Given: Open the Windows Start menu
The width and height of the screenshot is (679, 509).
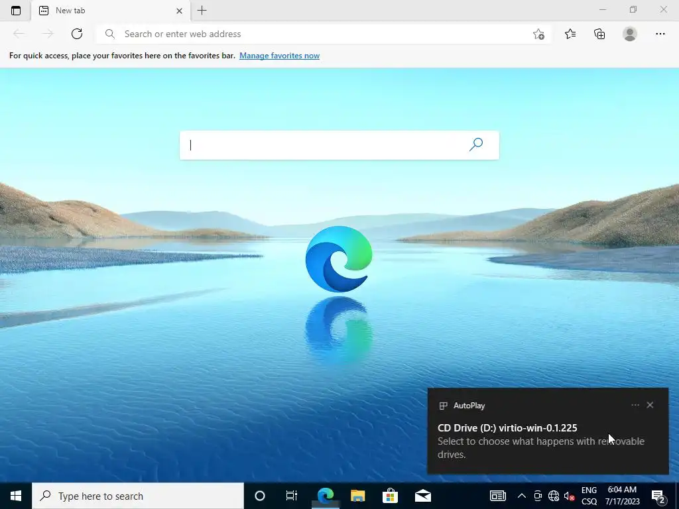Looking at the screenshot, I should click(x=16, y=496).
